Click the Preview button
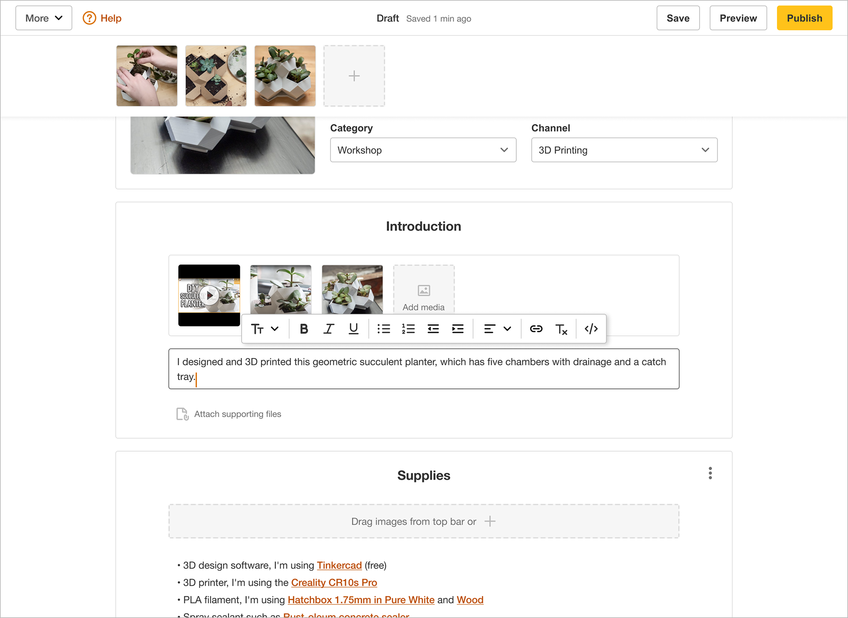Viewport: 848px width, 618px height. pos(738,18)
